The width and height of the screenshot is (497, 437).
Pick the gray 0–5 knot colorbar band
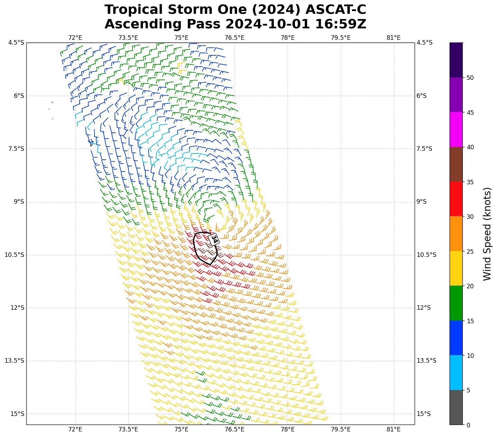[x=456, y=407]
